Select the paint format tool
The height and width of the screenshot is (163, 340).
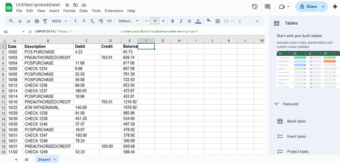45,21
